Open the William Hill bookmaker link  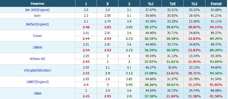point(37,59)
